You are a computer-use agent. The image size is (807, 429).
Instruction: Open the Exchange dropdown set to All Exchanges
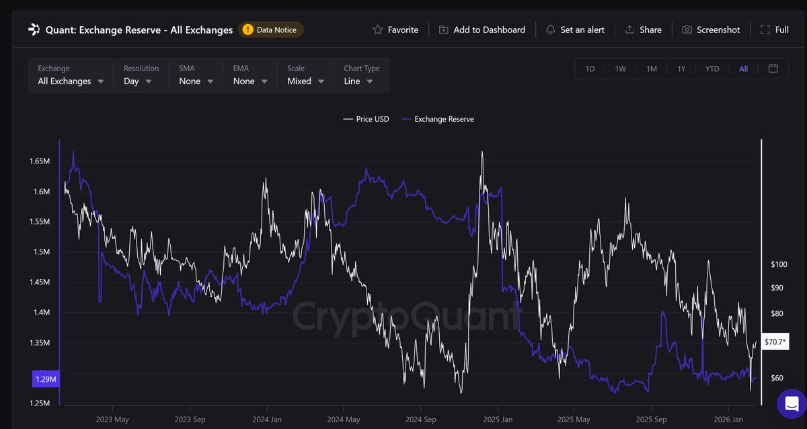(x=71, y=75)
